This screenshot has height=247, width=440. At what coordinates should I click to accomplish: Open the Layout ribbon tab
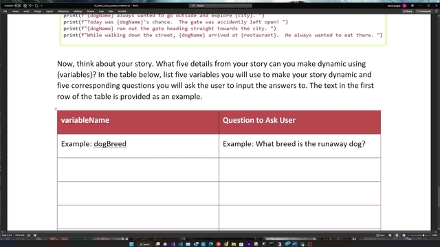49,11
